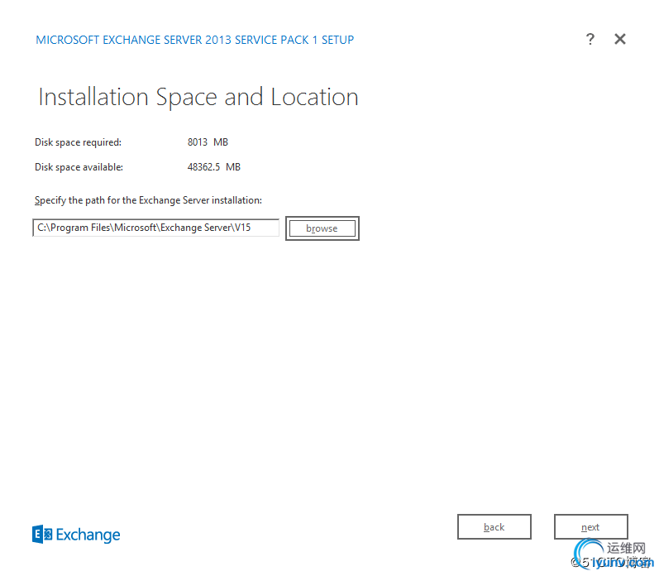Select the 'Installation Space and Location' heading
Image resolution: width=659 pixels, height=576 pixels.
(198, 97)
